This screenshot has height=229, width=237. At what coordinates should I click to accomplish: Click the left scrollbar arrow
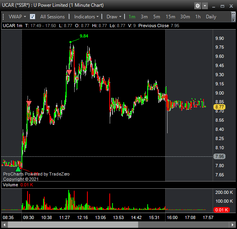4,225
